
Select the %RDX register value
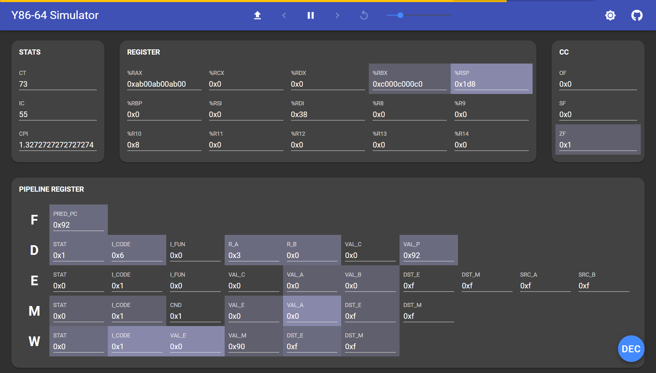click(328, 84)
